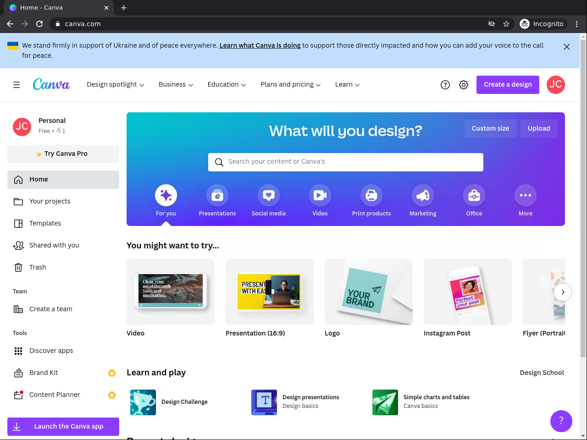Viewport: 587px width, 440px height.
Task: Expand the Learn dropdown menu
Action: pos(348,85)
